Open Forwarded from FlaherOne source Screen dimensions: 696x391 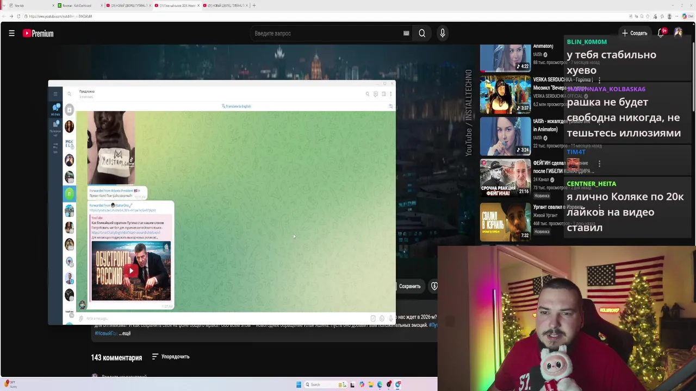(111, 205)
